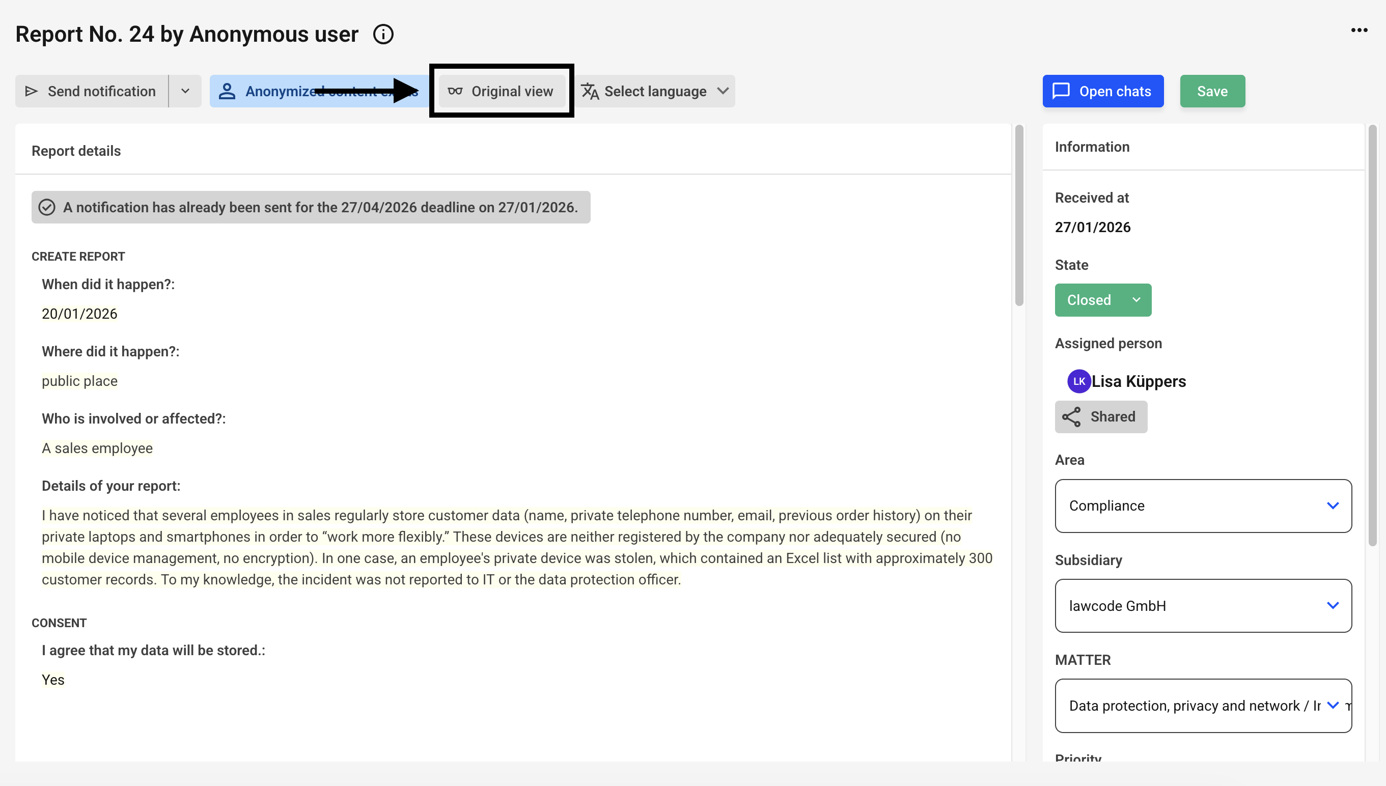This screenshot has width=1386, height=786.
Task: Open the Area dropdown showing Compliance
Action: 1203,506
